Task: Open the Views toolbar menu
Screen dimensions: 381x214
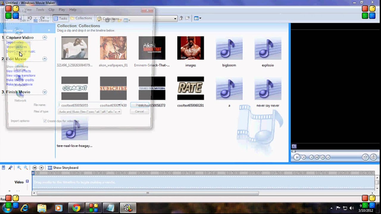Action: coord(198,18)
